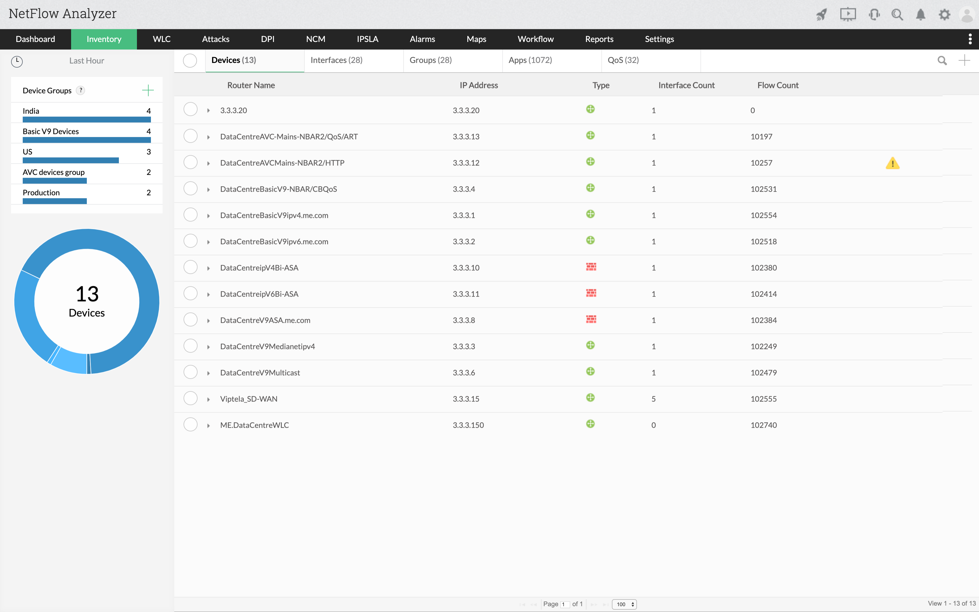
Task: Click the Page number input field
Action: point(565,604)
